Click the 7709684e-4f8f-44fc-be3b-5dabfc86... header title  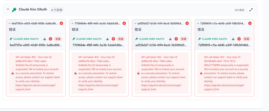coord(98,23)
